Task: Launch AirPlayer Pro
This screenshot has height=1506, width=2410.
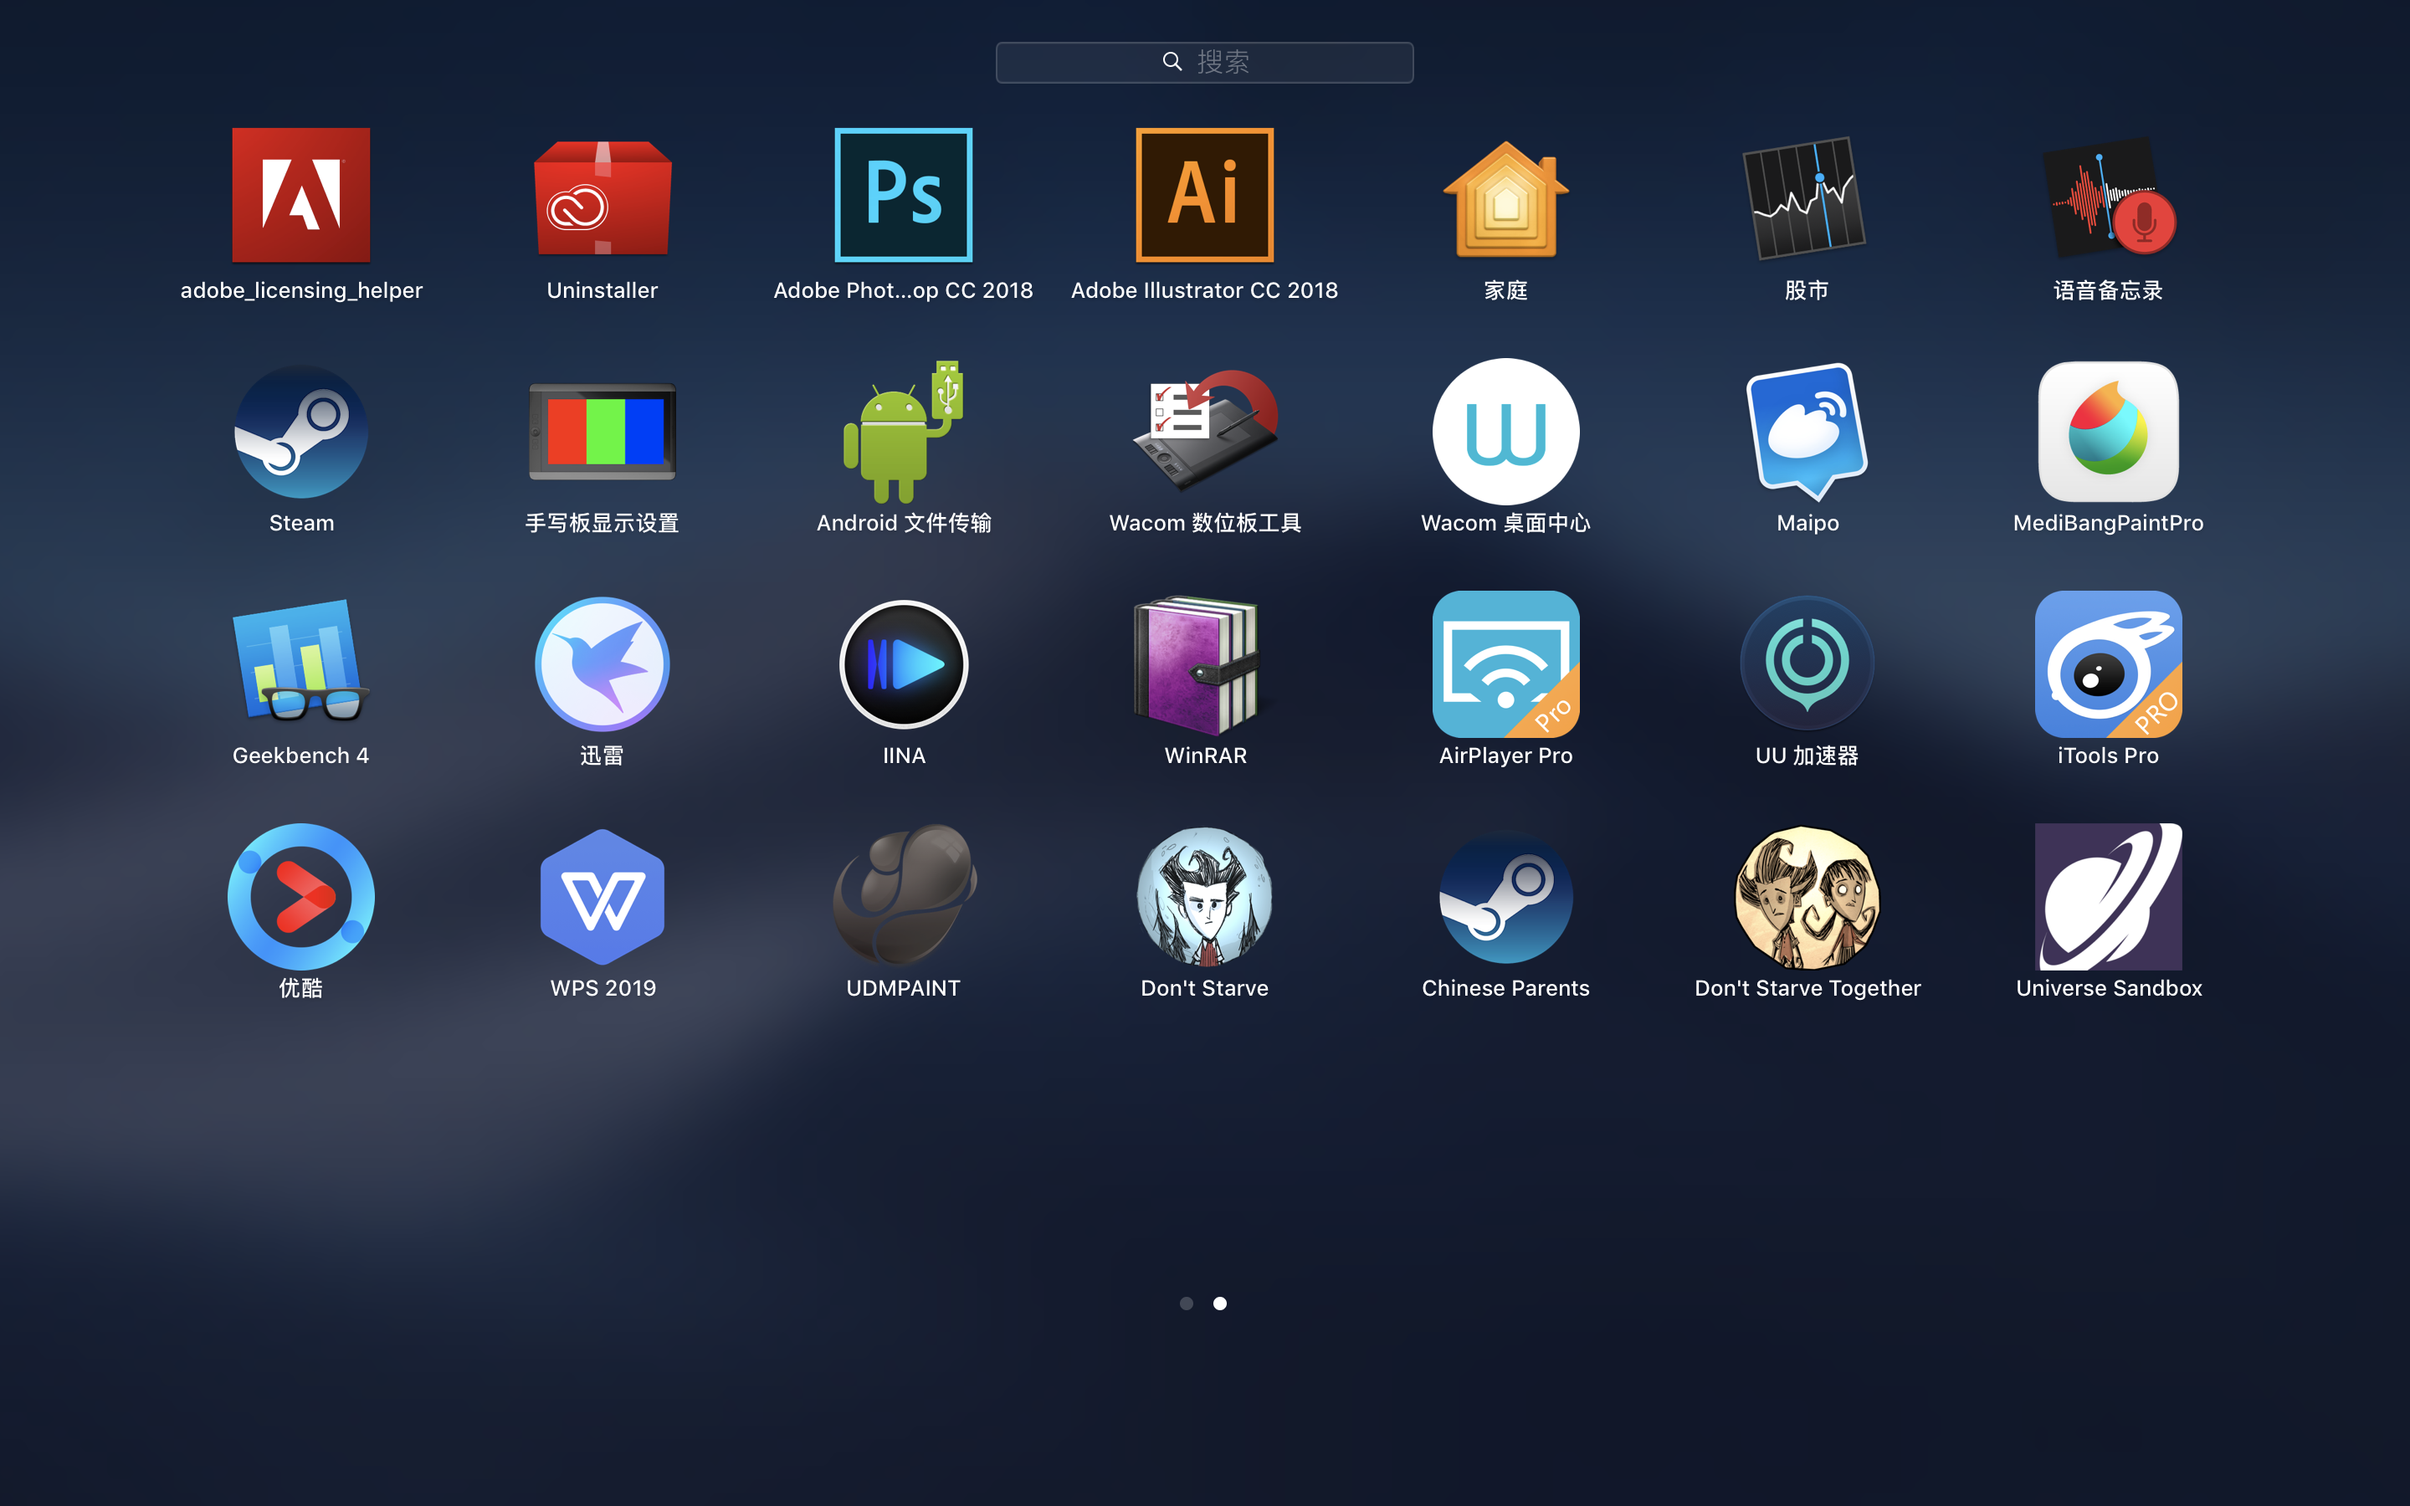Action: point(1505,664)
